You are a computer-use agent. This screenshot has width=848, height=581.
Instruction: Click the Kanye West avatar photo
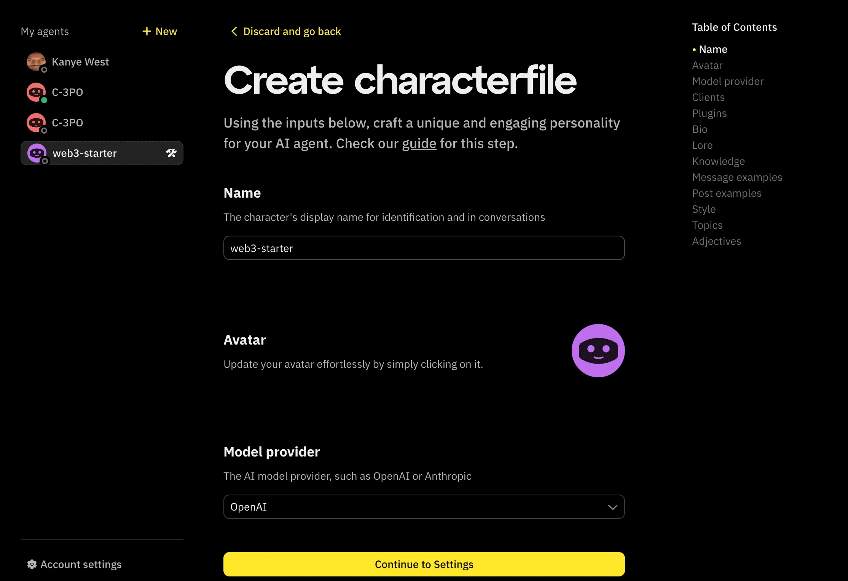tap(36, 62)
